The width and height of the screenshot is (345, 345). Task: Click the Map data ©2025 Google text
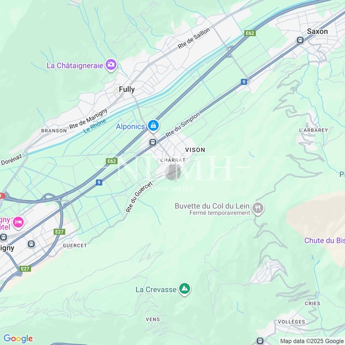(312, 341)
